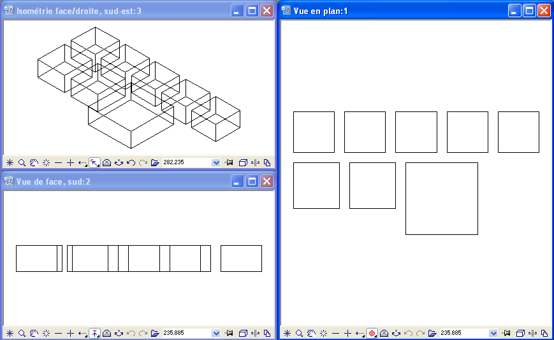The height and width of the screenshot is (340, 554).
Task: Open move-left arrow flyout in Vue en plan window
Action: [360, 333]
